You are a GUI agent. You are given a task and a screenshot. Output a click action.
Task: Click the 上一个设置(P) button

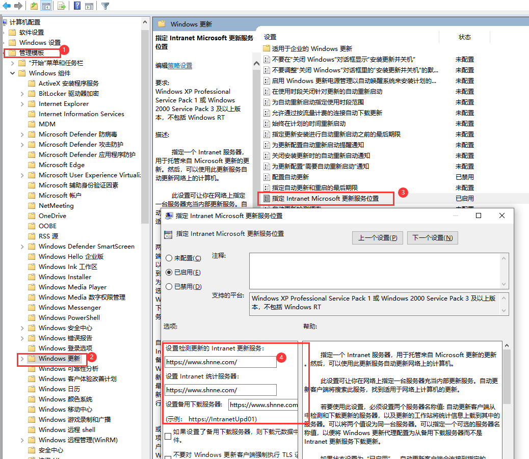(378, 238)
